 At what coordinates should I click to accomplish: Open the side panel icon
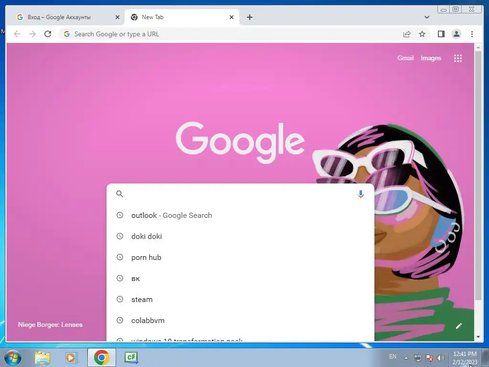tap(441, 34)
